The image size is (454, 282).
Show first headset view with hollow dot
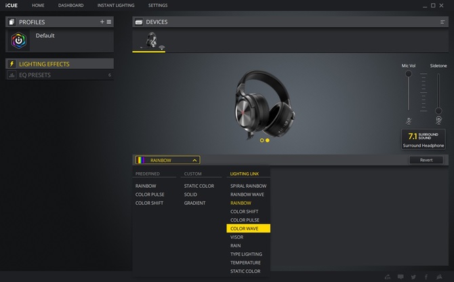[262, 140]
